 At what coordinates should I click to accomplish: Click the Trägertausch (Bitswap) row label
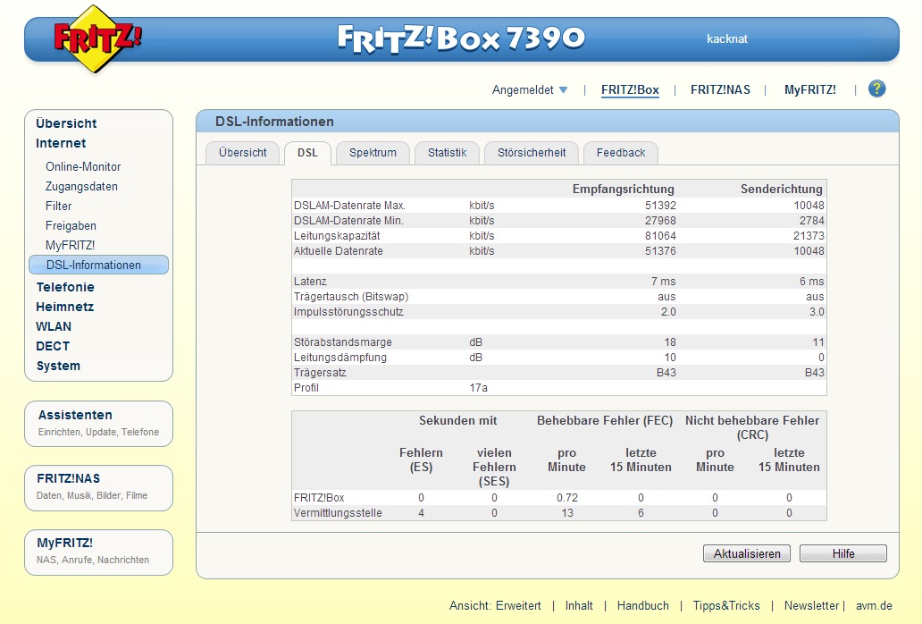point(351,297)
